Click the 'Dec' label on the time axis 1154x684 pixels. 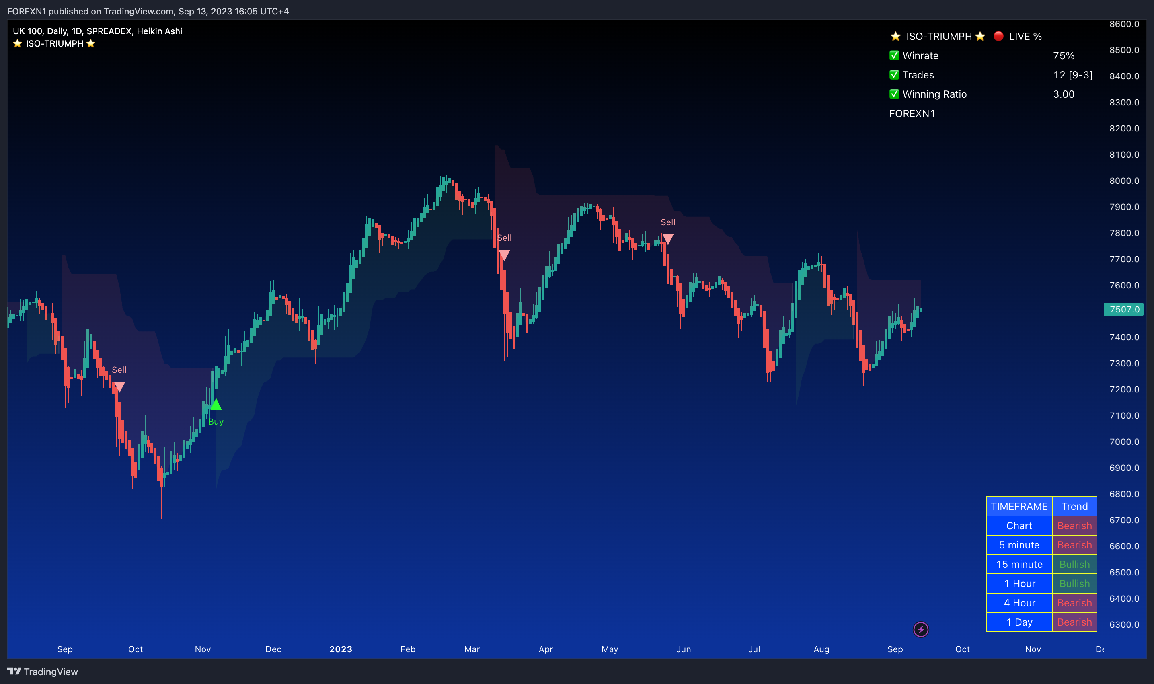click(273, 649)
